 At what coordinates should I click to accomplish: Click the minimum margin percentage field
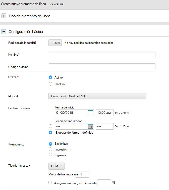pyautogui.click(x=104, y=183)
